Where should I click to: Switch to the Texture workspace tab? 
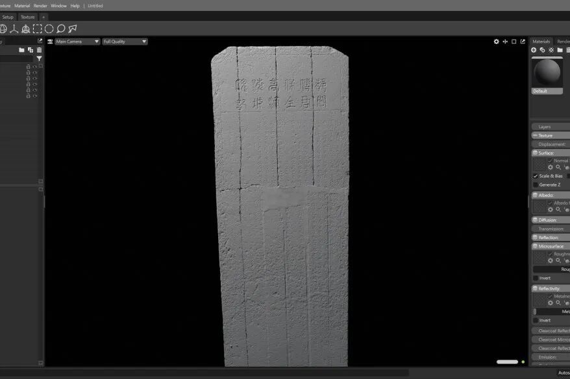(x=27, y=17)
